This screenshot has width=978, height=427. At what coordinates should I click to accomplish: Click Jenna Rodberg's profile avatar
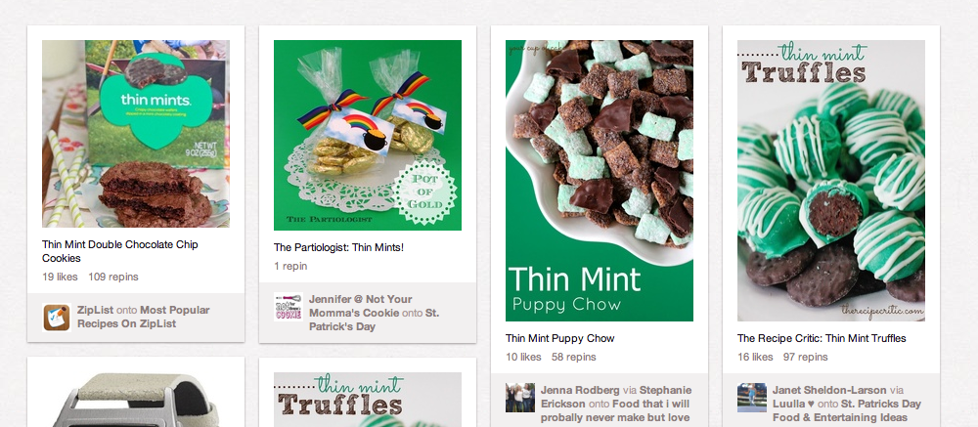(x=520, y=398)
